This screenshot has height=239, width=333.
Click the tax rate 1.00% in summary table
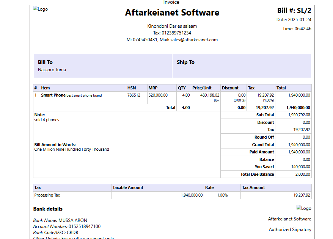(222, 195)
